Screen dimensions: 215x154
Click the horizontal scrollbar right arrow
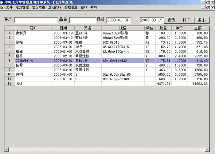207,149
